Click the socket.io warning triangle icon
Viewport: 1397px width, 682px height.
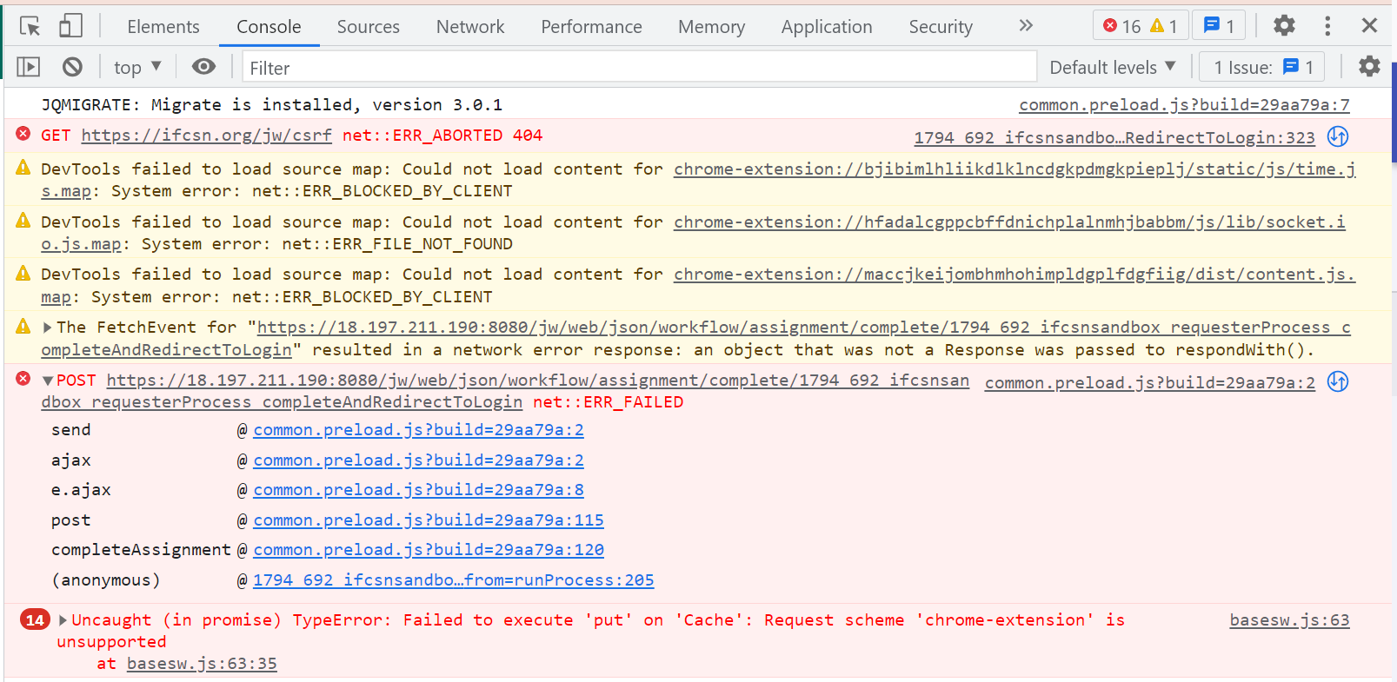tap(23, 221)
